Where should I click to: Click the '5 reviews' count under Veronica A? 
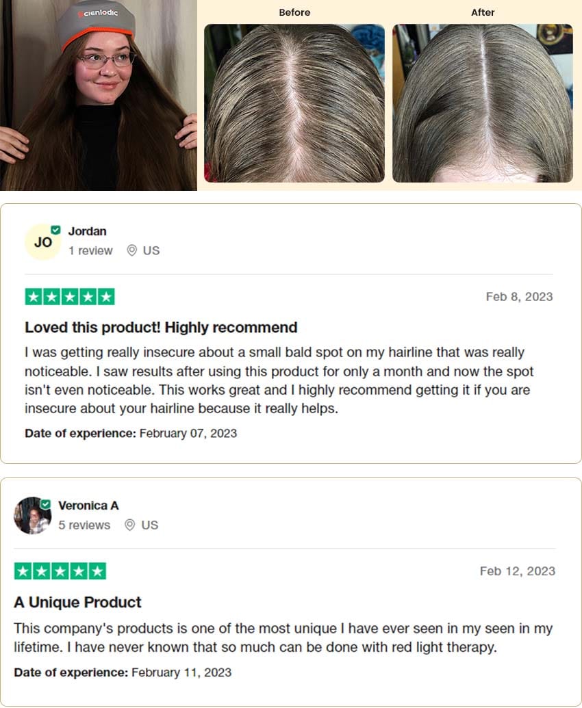click(x=84, y=525)
